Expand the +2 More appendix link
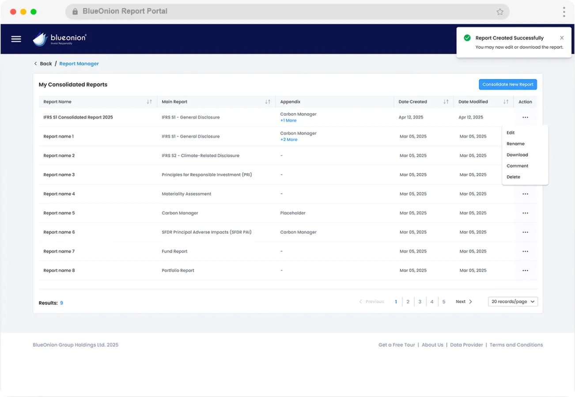This screenshot has height=397, width=575. pyautogui.click(x=289, y=139)
